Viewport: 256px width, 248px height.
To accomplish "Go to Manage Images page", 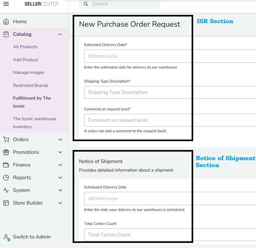I will tap(29, 73).
